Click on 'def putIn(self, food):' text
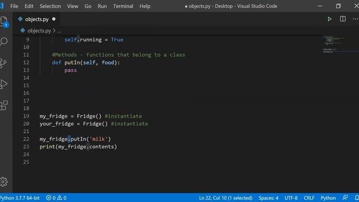359x202 pixels. [x=86, y=62]
